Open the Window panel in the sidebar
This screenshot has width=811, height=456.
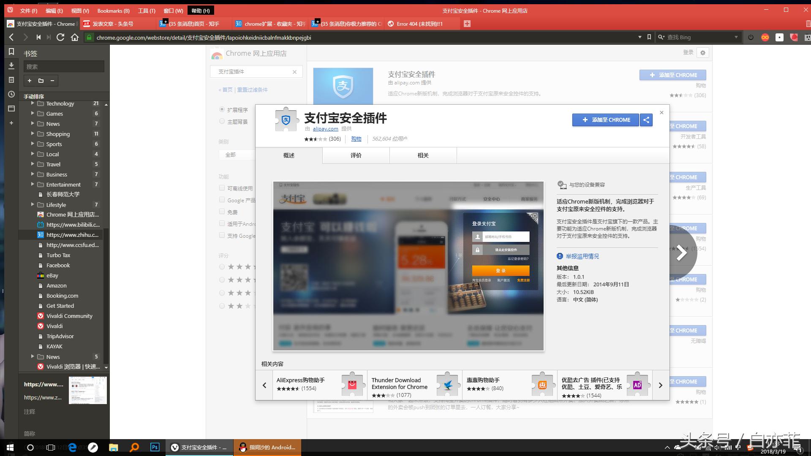pyautogui.click(x=11, y=109)
